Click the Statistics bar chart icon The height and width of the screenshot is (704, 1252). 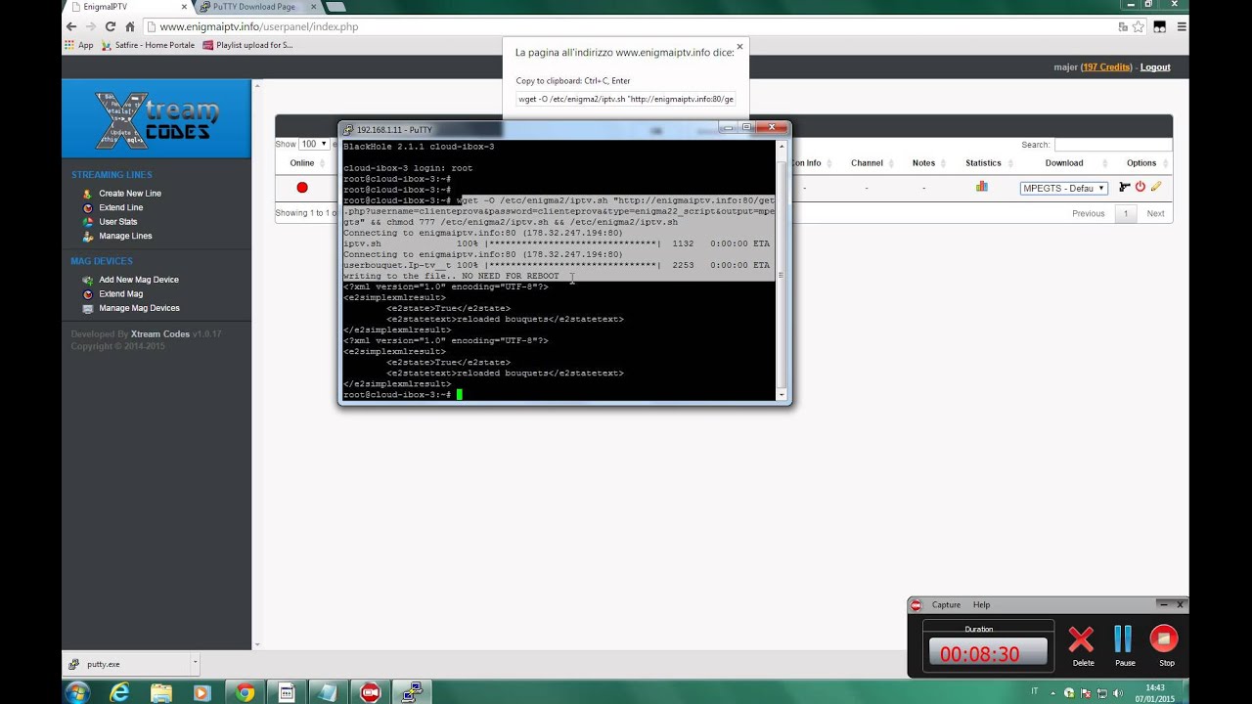(x=982, y=187)
